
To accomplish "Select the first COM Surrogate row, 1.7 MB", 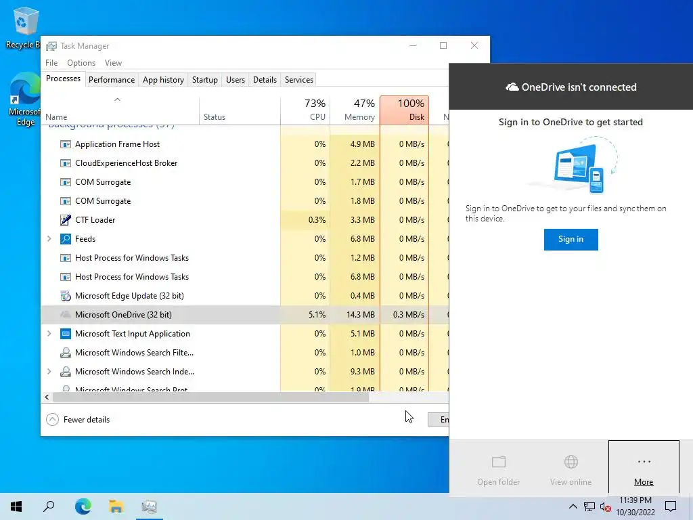I will click(x=245, y=182).
